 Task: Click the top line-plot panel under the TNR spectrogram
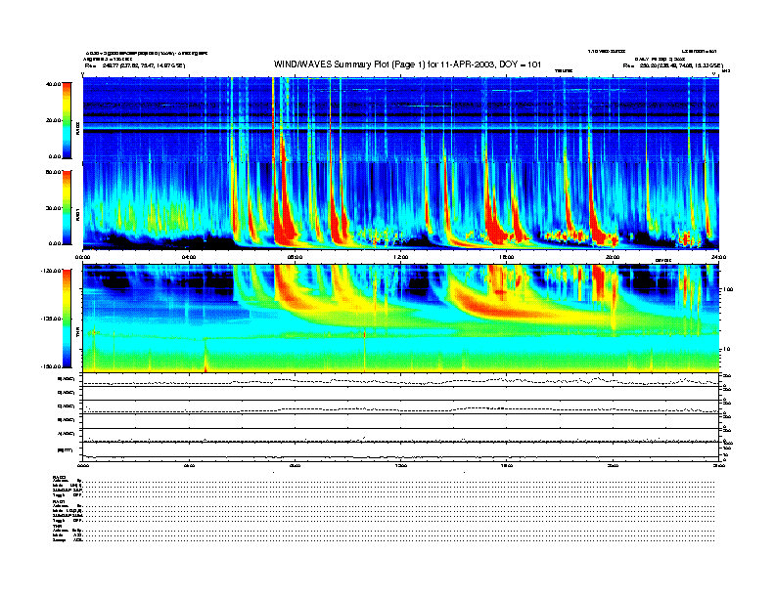point(401,380)
